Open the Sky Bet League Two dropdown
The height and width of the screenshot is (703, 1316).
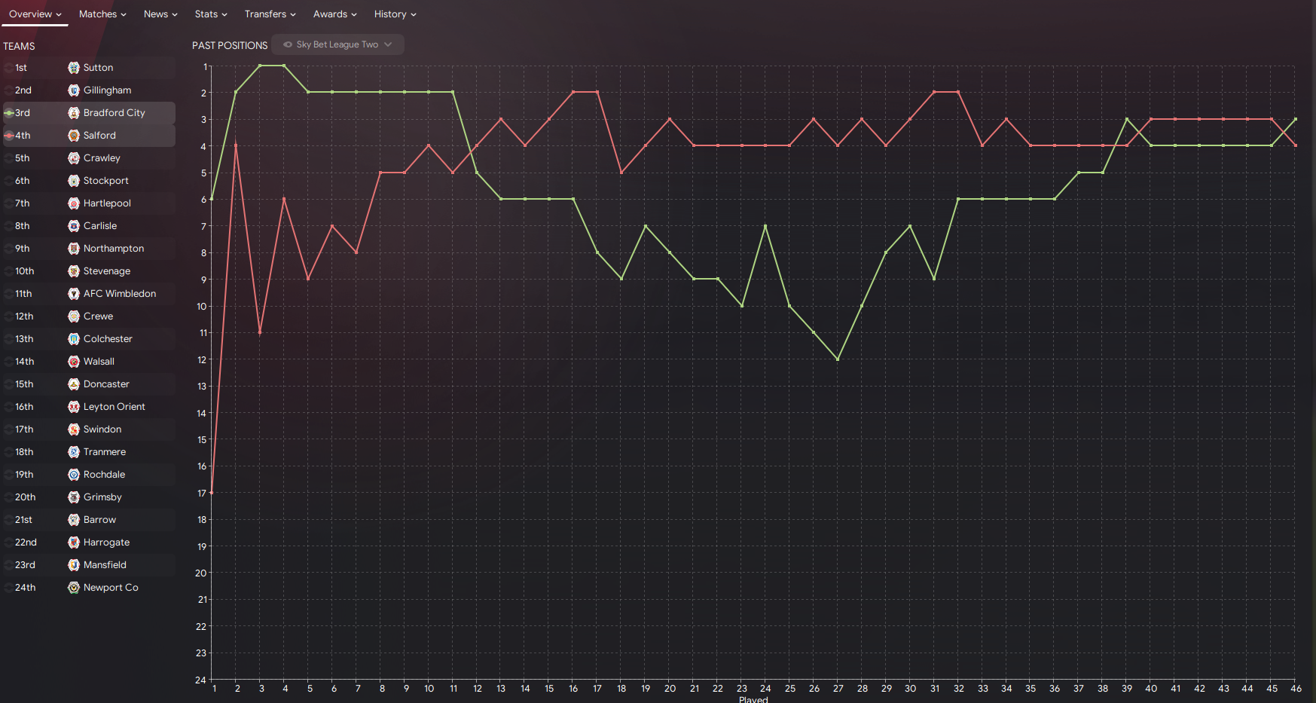[x=337, y=44]
